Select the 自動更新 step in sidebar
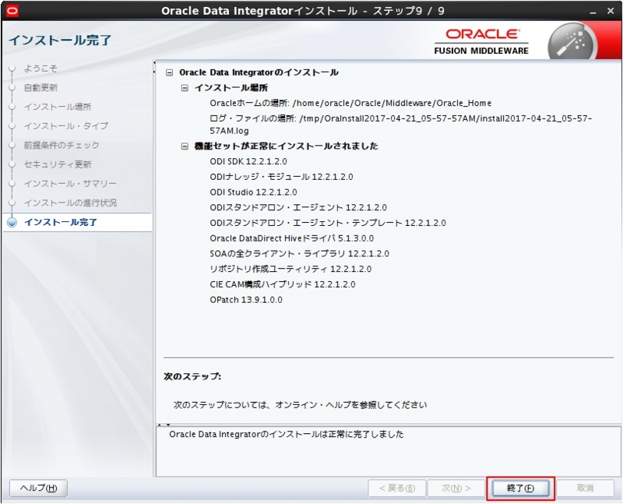This screenshot has height=504, width=623. click(x=40, y=87)
